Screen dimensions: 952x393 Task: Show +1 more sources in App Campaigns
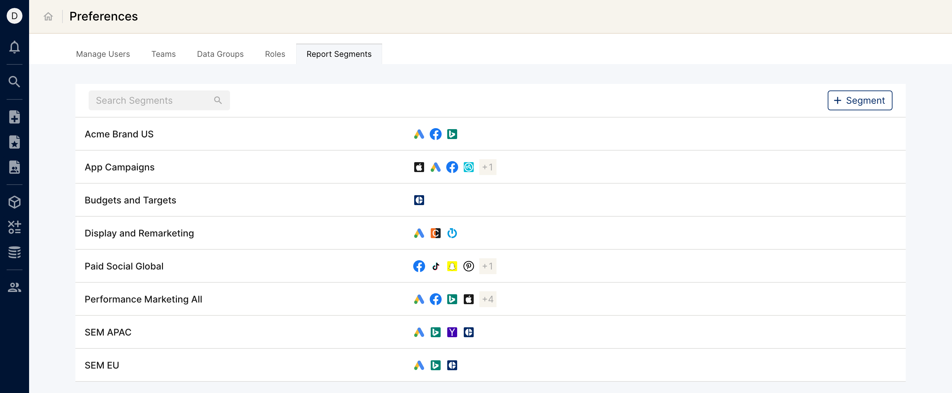(488, 167)
